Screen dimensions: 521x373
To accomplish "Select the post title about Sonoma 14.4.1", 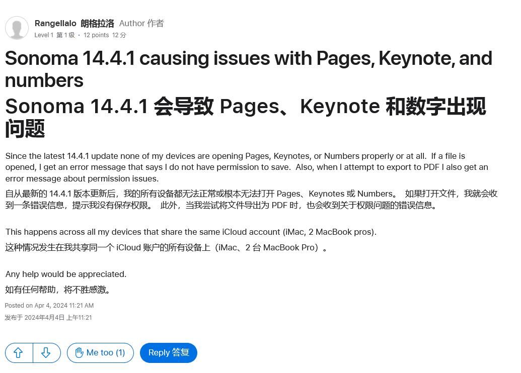I will point(248,69).
